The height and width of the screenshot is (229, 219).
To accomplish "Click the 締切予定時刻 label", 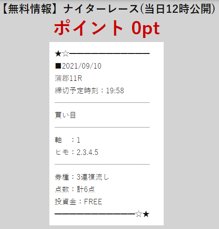I will coord(76,91).
